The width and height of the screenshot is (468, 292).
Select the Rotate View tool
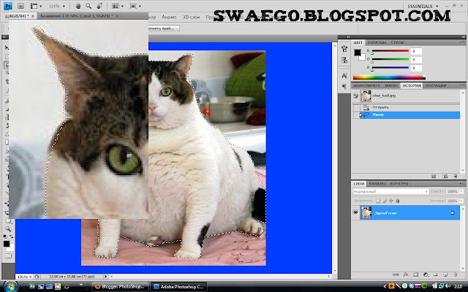pos(99,6)
